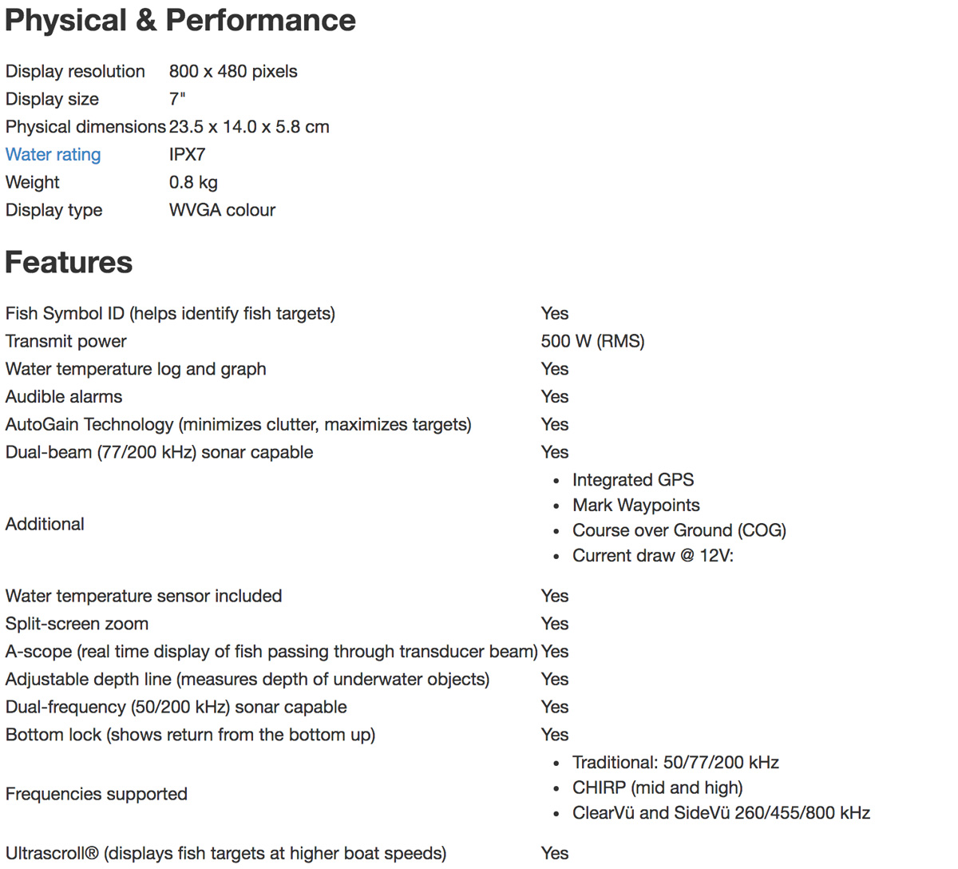The width and height of the screenshot is (958, 869).
Task: Click the Traditional: 50/77/200 kHz item
Action: pos(675,763)
